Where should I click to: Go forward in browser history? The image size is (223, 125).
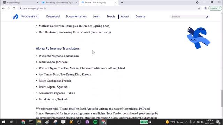pyautogui.click(x=8, y=8)
